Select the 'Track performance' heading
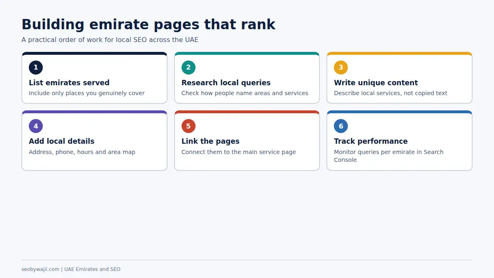 click(371, 141)
